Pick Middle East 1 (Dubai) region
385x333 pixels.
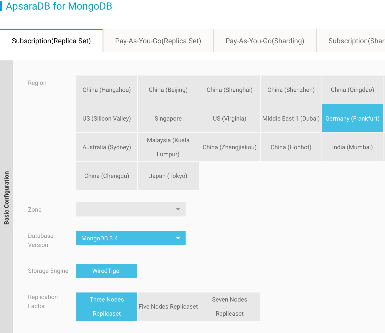291,119
